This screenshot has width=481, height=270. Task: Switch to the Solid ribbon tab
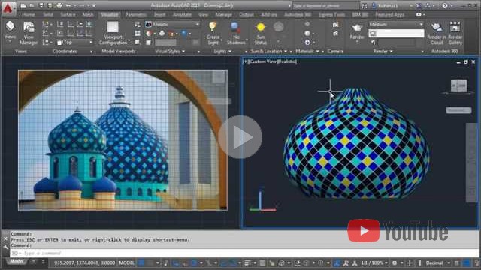(x=48, y=14)
